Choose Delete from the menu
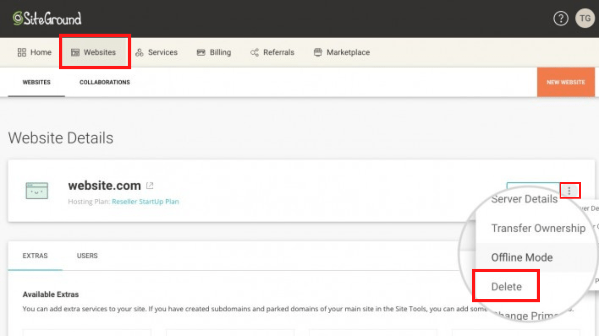Screen dimensions: 599x336 [x=506, y=287]
